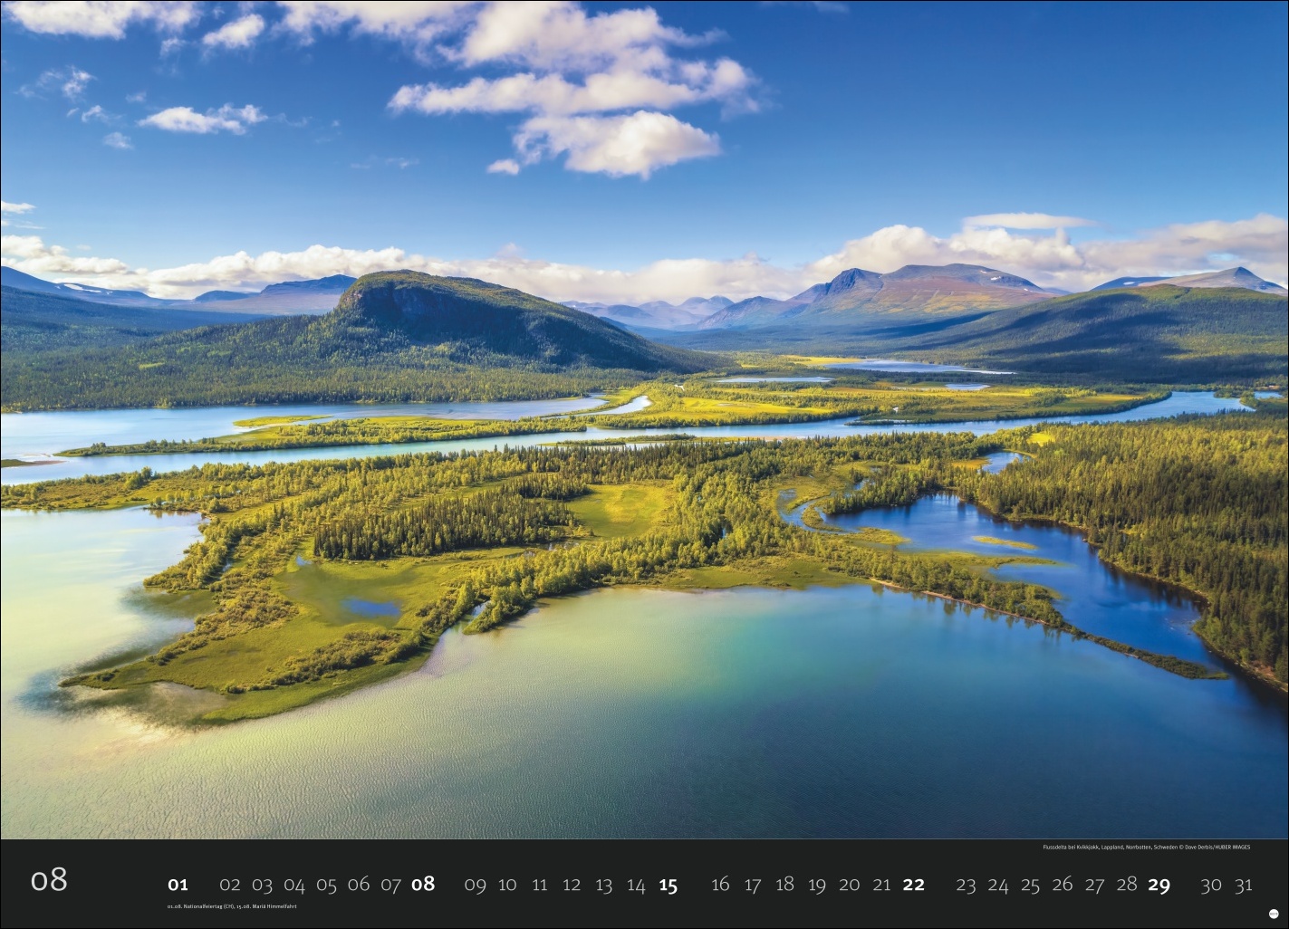Select the bold date 08 in the date row
The width and height of the screenshot is (1289, 929).
coord(423,885)
